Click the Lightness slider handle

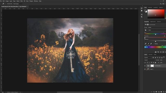(x=156, y=41)
